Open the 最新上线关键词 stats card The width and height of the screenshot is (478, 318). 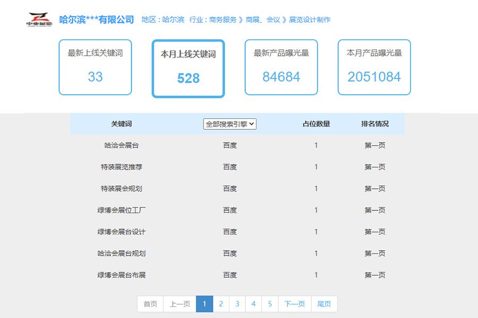95,66
